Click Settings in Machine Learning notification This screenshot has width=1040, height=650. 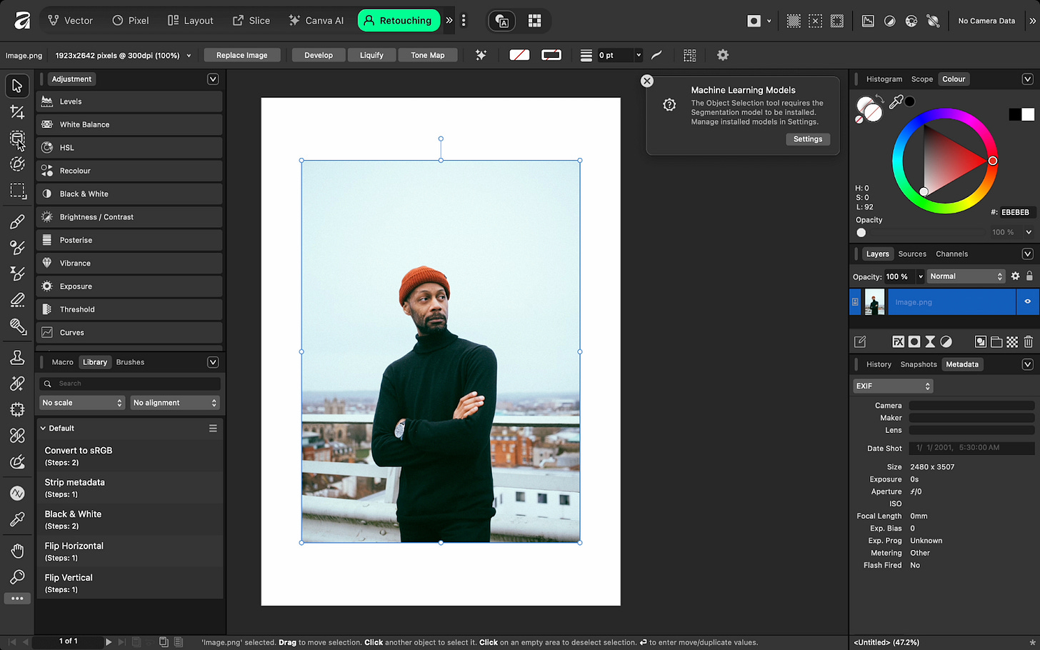(x=807, y=139)
